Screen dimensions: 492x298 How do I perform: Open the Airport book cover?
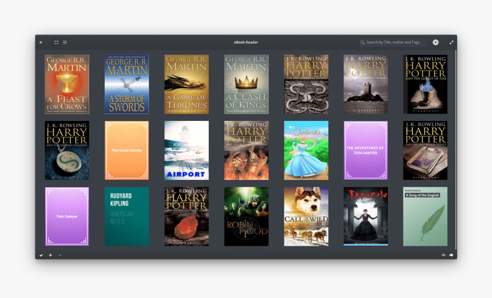(187, 150)
